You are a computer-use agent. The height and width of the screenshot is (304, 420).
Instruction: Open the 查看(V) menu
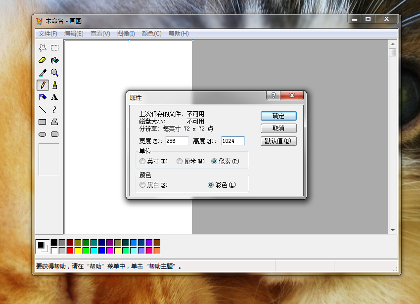click(x=100, y=34)
